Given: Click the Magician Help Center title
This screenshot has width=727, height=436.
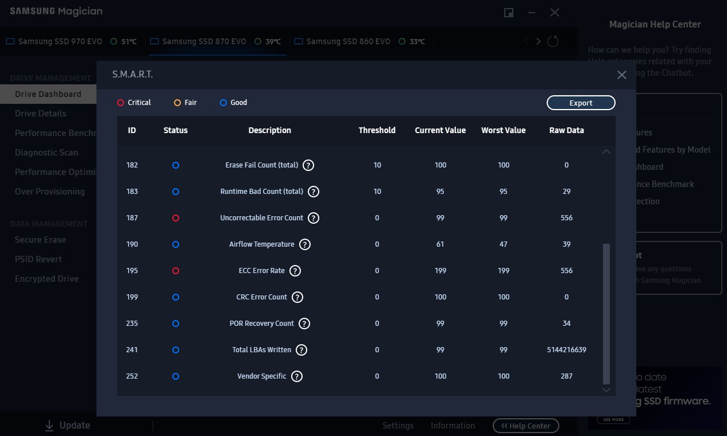Looking at the screenshot, I should 655,24.
